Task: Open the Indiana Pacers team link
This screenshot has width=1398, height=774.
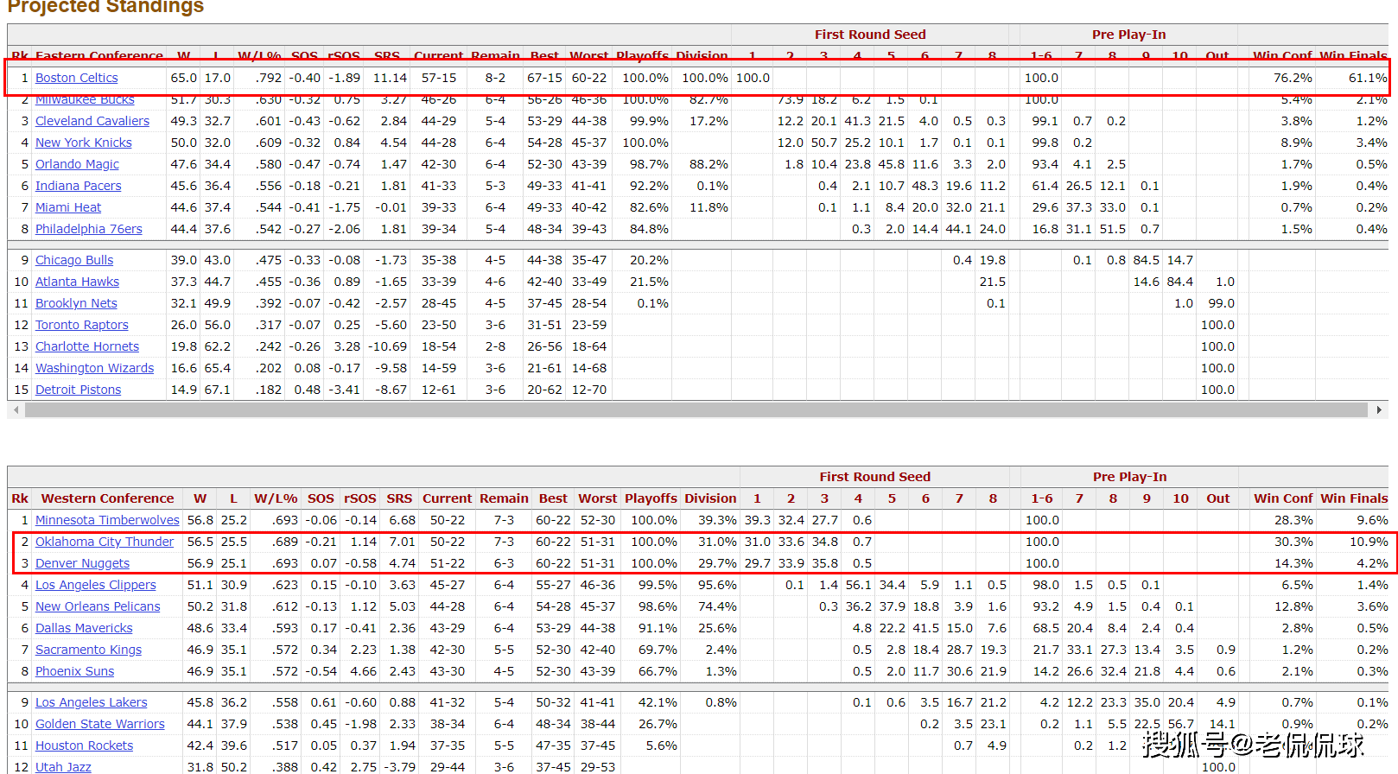Action: (78, 186)
